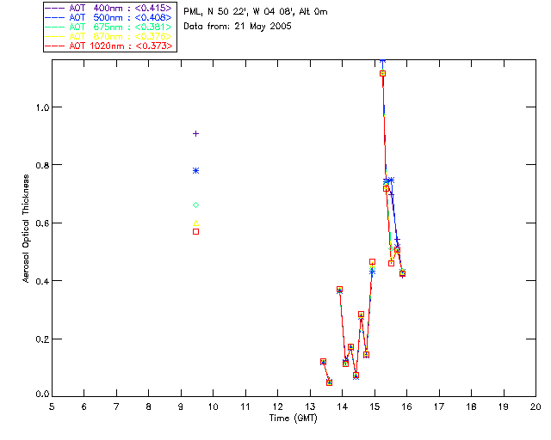The image size is (551, 440).
Task: Select the AOT 500nm legend entry
Action: (109, 17)
